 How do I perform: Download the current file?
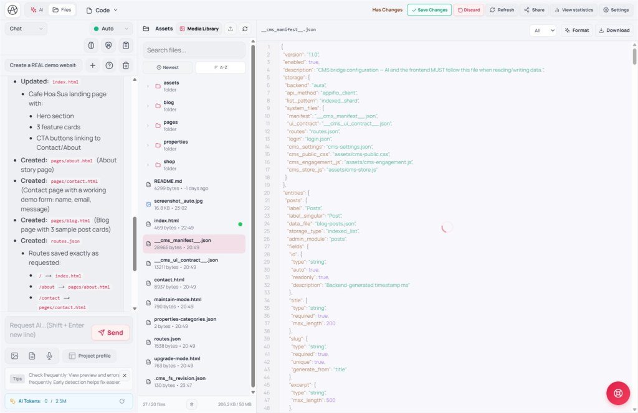(614, 30)
